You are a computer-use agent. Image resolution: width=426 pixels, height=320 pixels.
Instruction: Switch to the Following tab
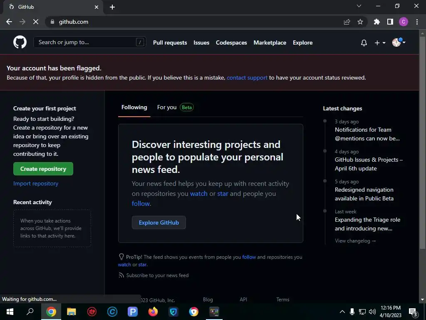pos(134,107)
